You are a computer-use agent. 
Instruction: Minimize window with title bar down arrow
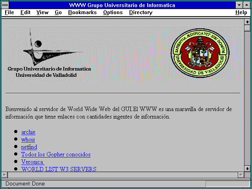click(x=239, y=5)
